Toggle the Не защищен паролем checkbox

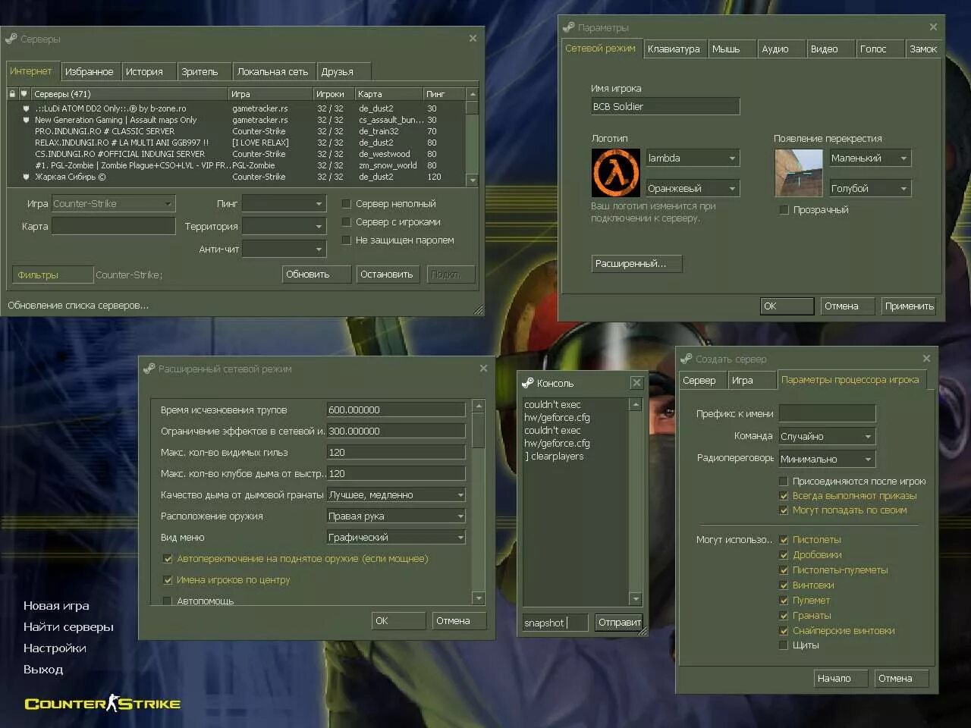(x=346, y=240)
